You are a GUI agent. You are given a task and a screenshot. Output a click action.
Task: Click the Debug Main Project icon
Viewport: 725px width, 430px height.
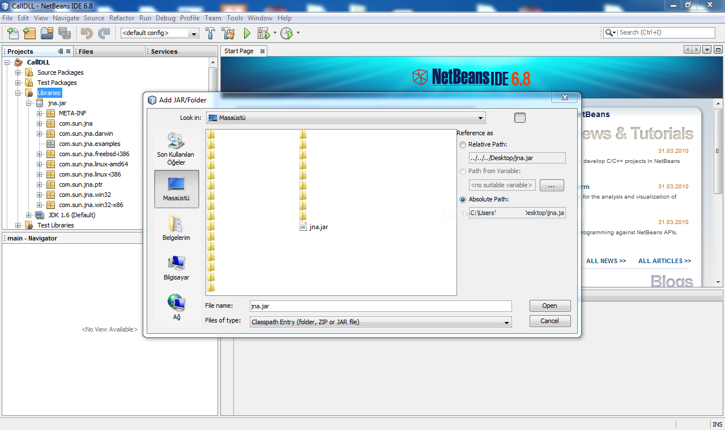pyautogui.click(x=263, y=33)
